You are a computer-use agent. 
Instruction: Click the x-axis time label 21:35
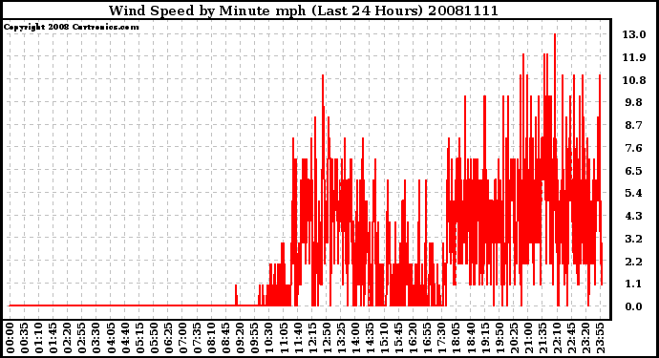coord(542,338)
